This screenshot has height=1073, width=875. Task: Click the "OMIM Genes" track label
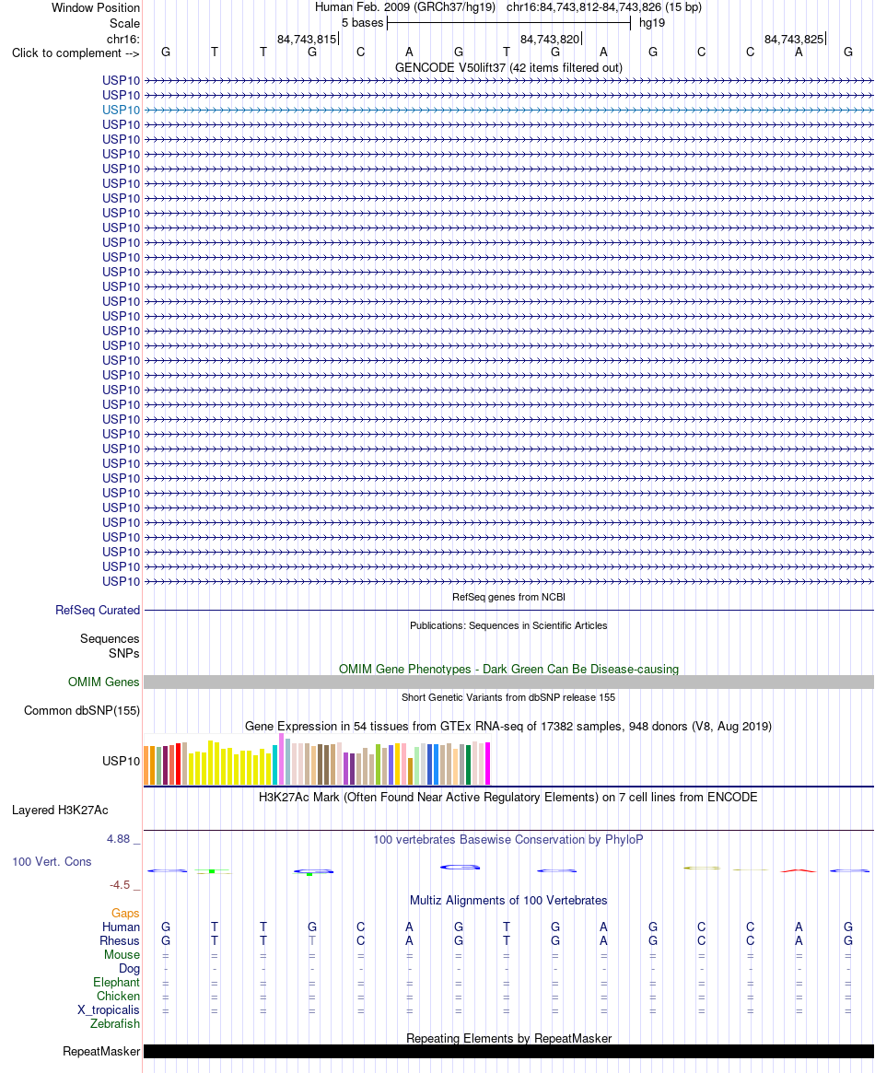103,682
